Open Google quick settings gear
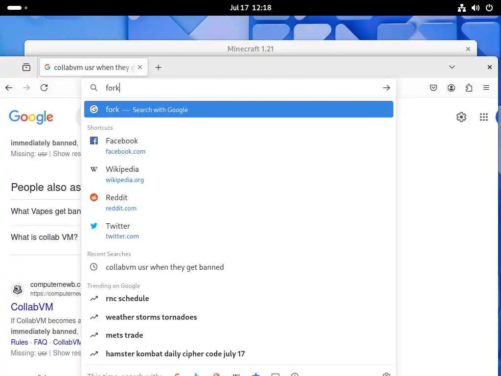501x376 pixels. 461,117
